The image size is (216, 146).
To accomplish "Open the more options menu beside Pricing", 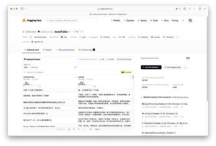I will (x=183, y=20).
